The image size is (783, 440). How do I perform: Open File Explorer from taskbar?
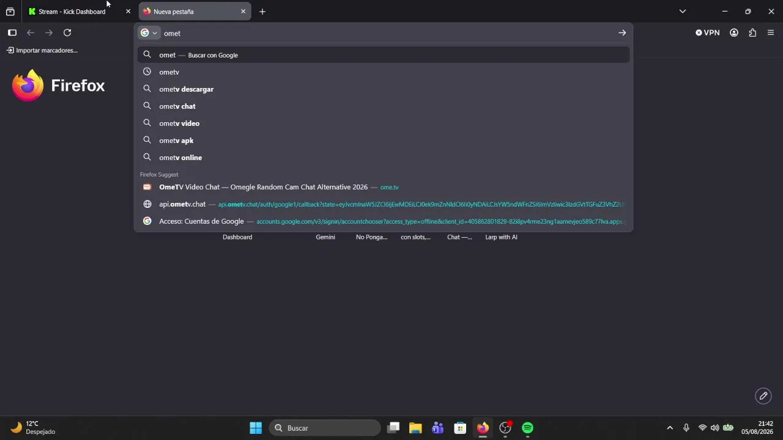tap(415, 428)
